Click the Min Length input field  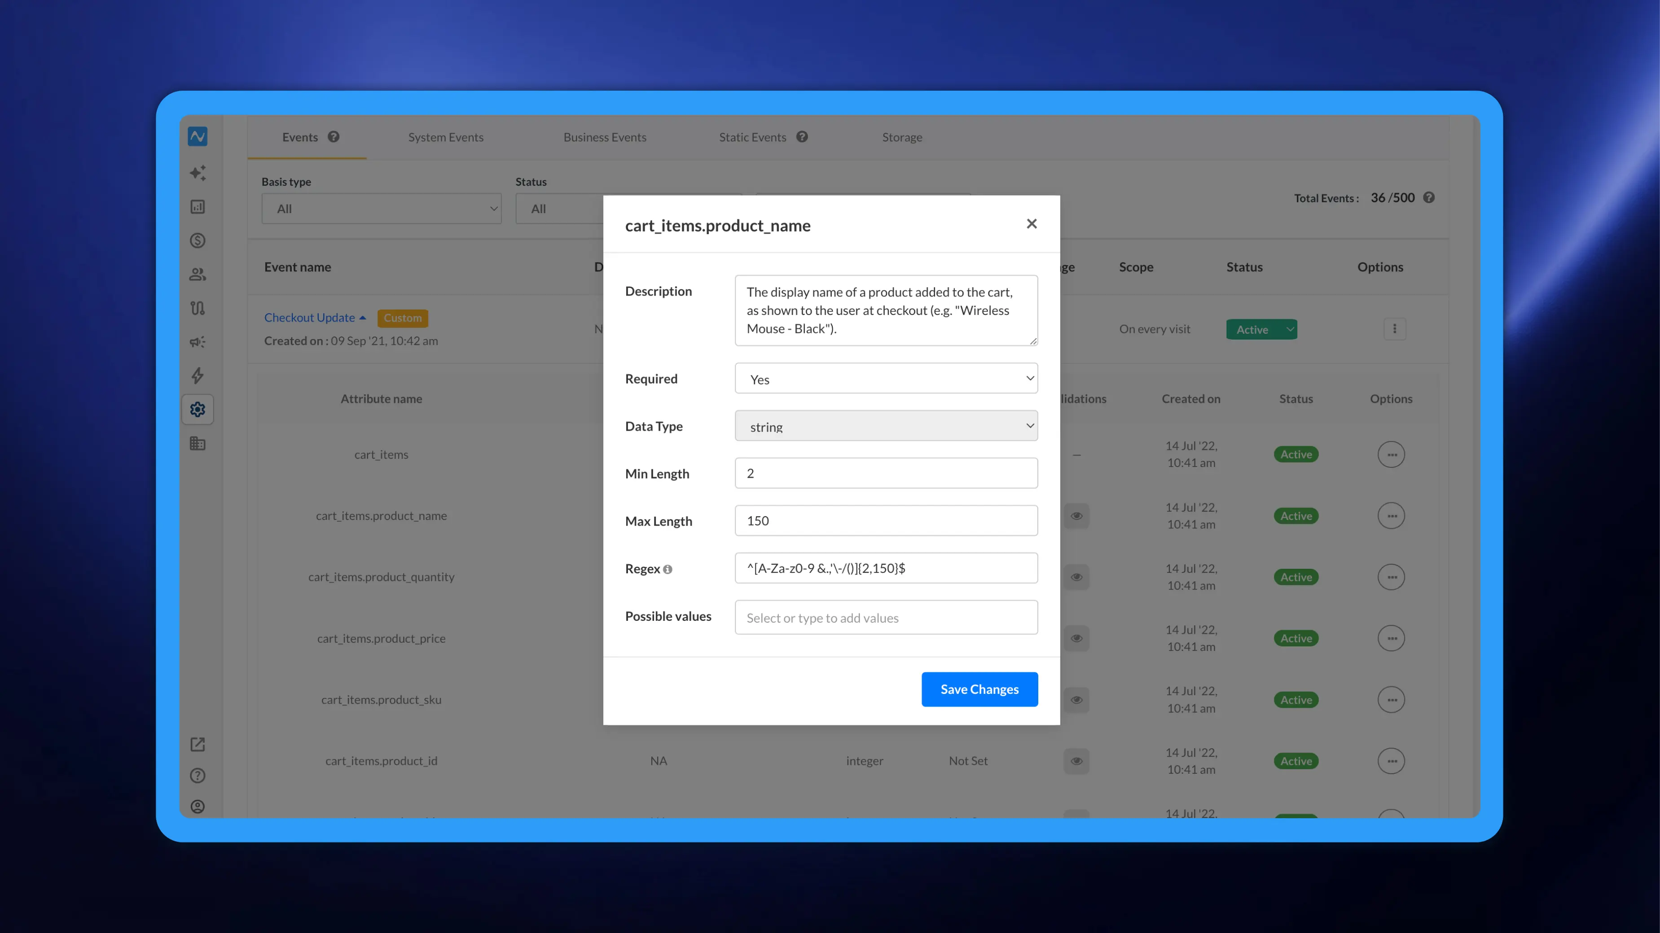(886, 473)
